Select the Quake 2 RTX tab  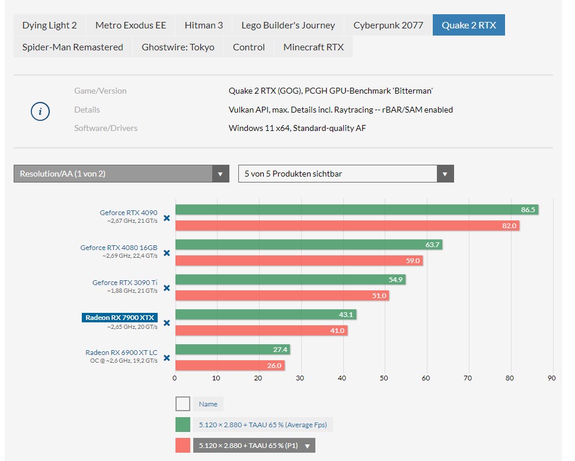tap(469, 25)
